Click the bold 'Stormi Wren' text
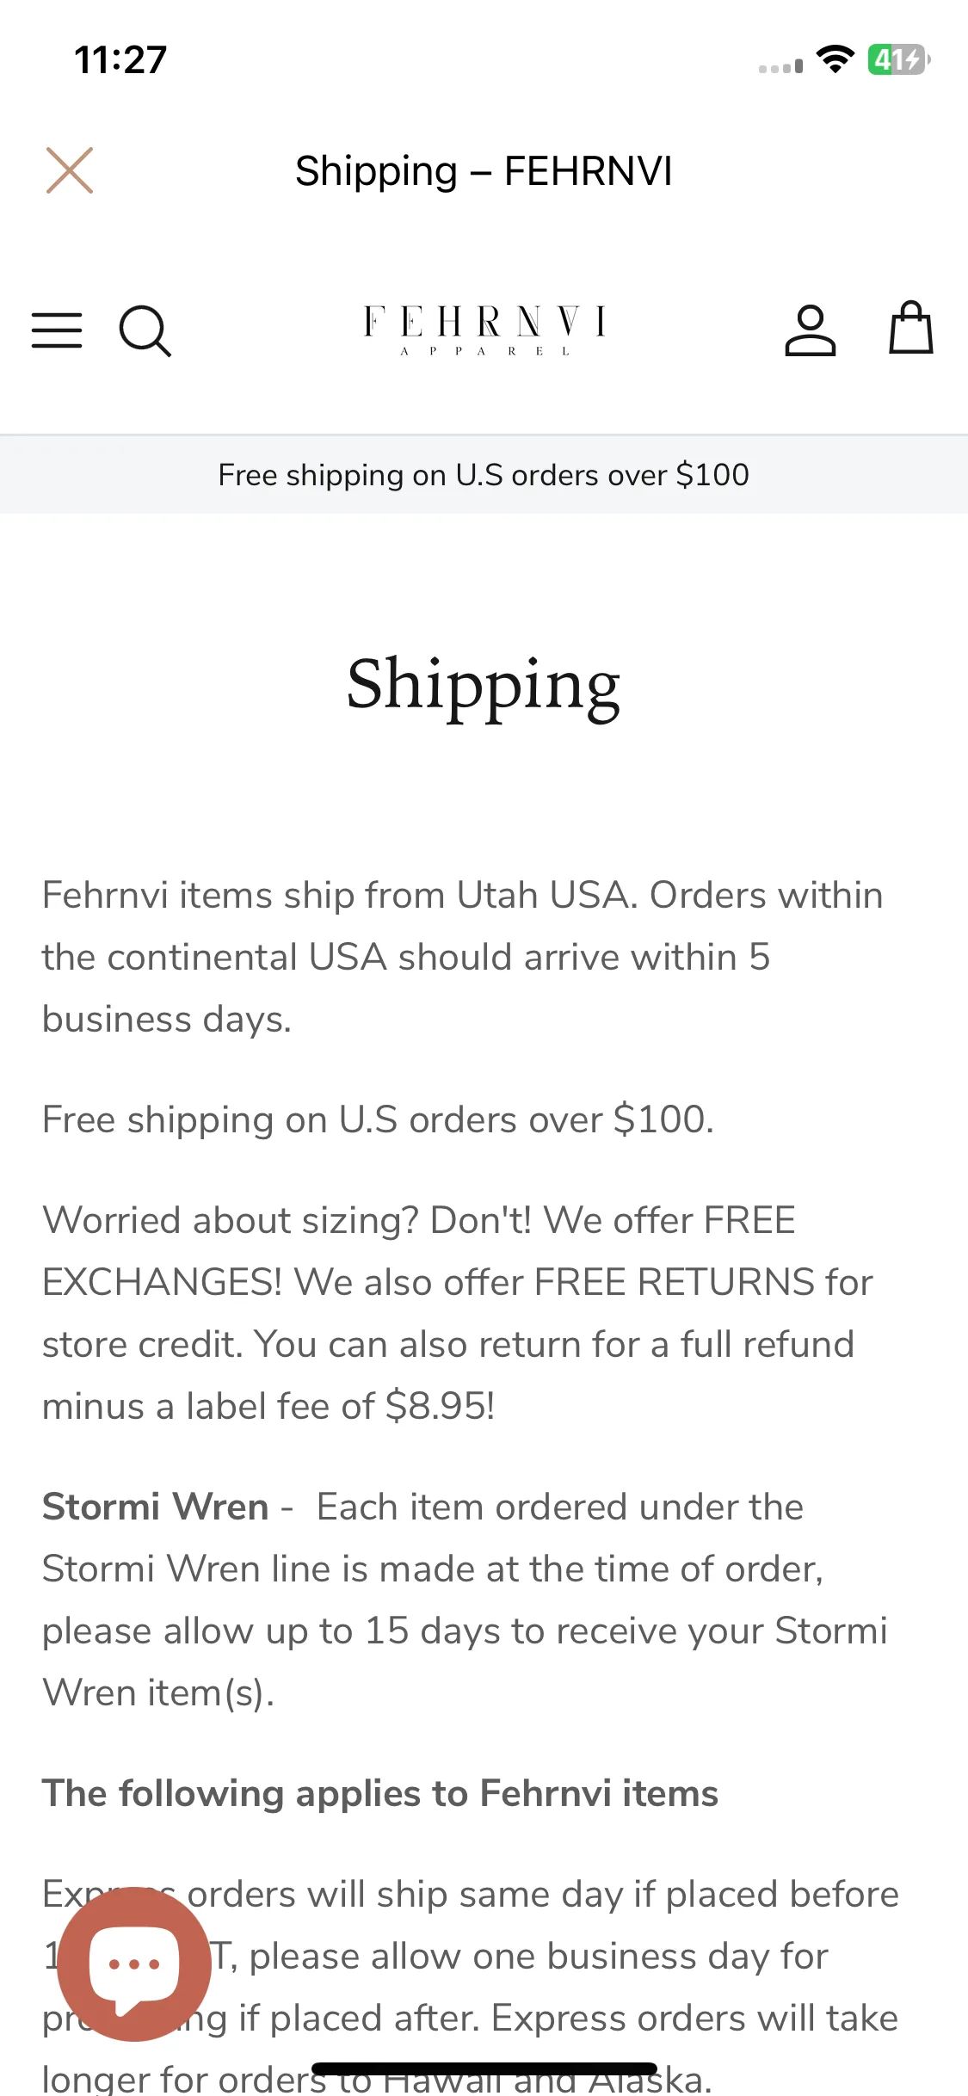Viewport: 968px width, 2096px height. 156,1507
